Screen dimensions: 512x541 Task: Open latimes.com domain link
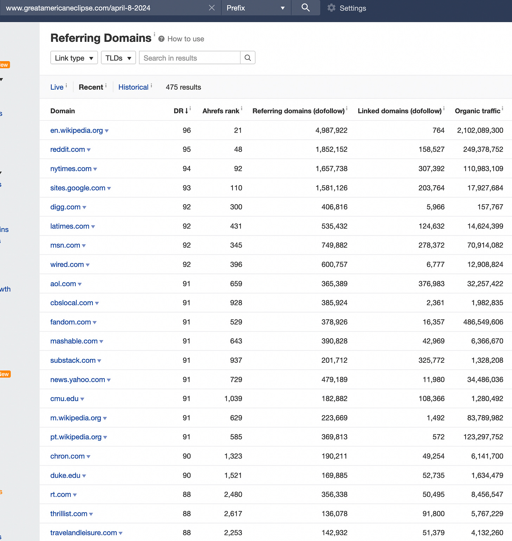click(70, 226)
